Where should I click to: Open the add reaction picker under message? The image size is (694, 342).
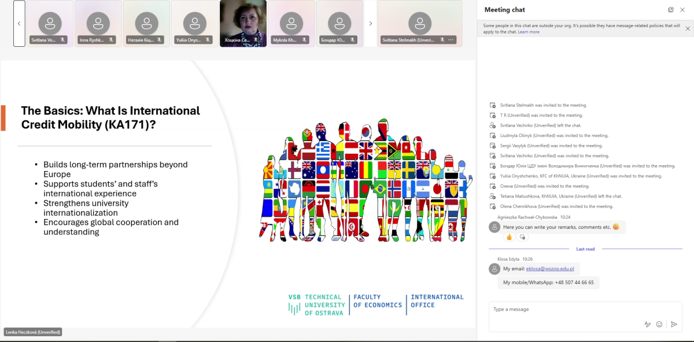pyautogui.click(x=523, y=237)
